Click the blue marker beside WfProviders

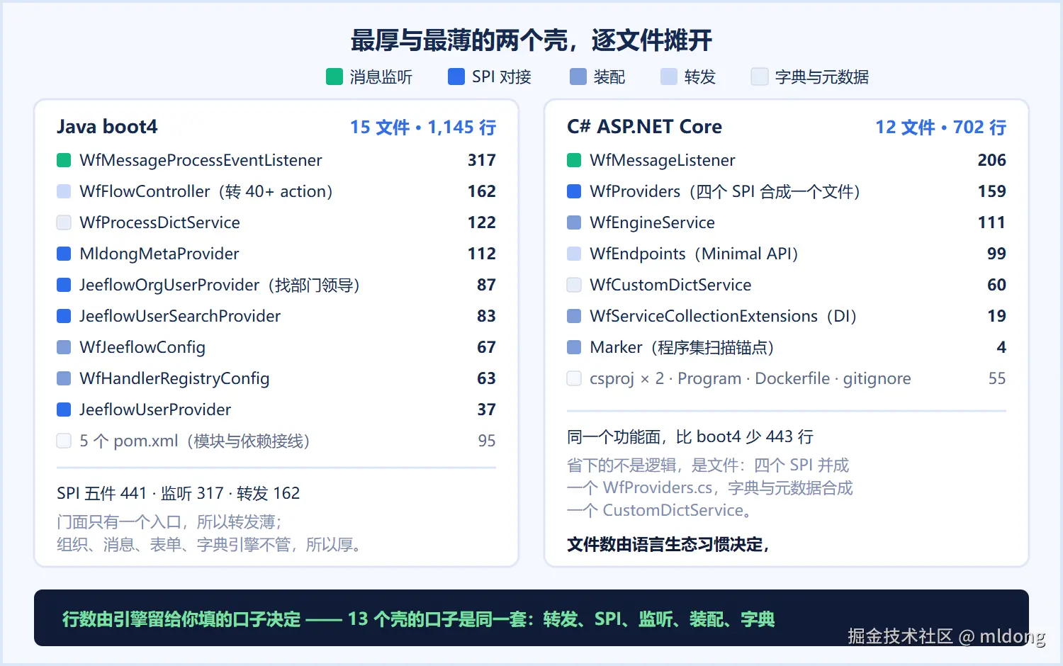pos(574,191)
